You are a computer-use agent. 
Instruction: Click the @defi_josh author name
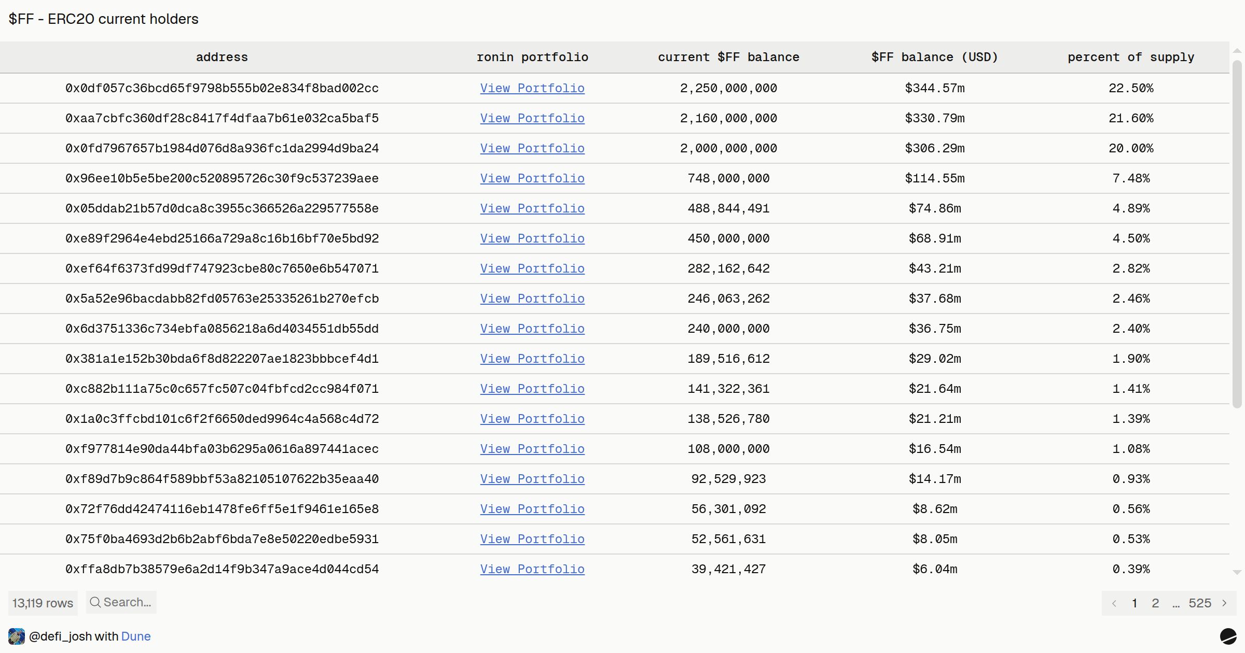tap(60, 636)
